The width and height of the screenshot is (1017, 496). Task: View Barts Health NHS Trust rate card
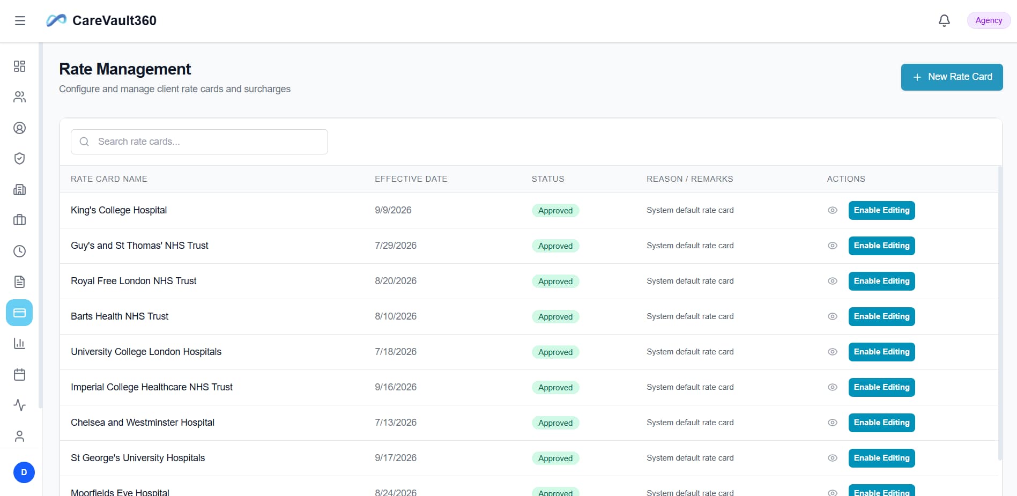pyautogui.click(x=832, y=316)
